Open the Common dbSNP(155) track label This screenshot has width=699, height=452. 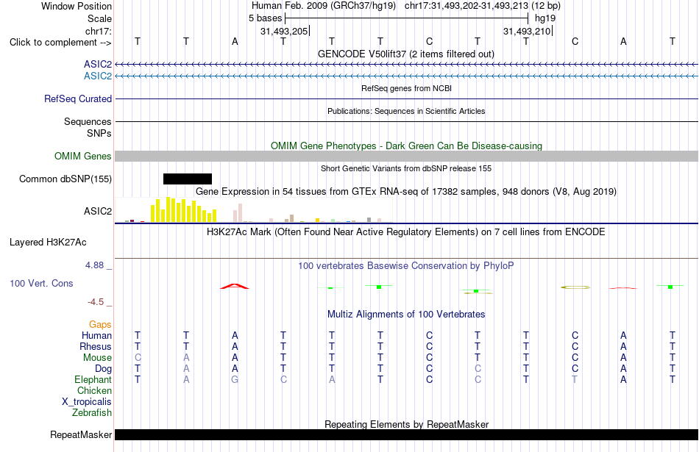click(x=65, y=179)
